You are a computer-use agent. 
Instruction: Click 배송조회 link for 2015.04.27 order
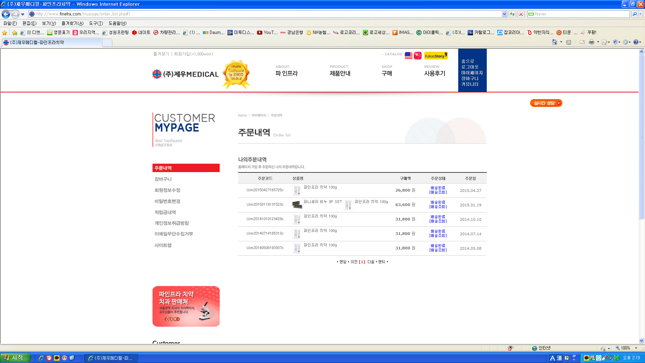pyautogui.click(x=438, y=192)
